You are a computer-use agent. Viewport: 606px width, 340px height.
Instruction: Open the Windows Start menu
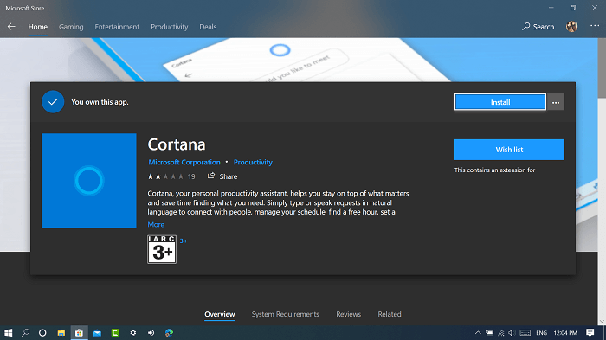click(8, 333)
